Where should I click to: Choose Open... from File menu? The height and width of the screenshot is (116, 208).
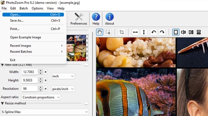[x=33, y=14]
